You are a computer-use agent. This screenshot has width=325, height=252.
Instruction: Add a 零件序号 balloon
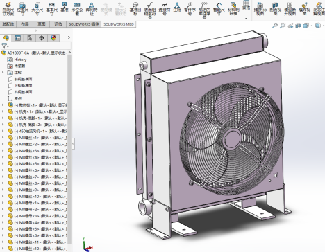click(190, 8)
